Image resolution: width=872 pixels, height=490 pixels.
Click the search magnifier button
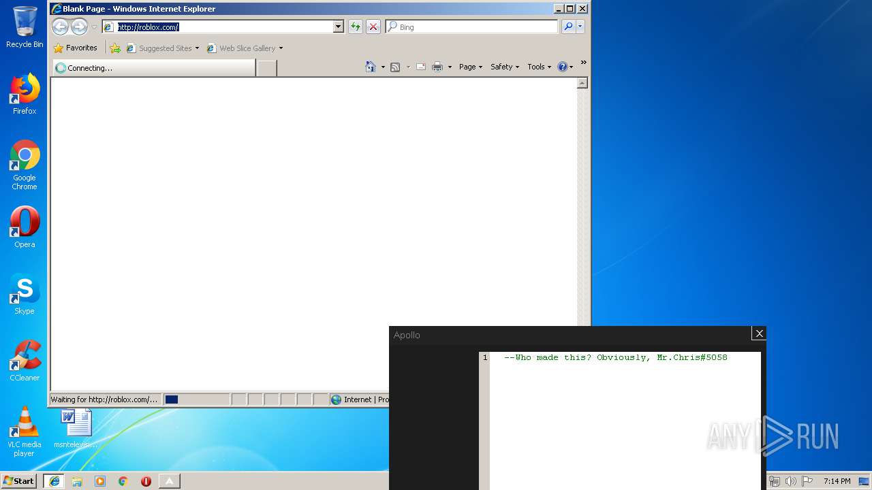coord(568,27)
